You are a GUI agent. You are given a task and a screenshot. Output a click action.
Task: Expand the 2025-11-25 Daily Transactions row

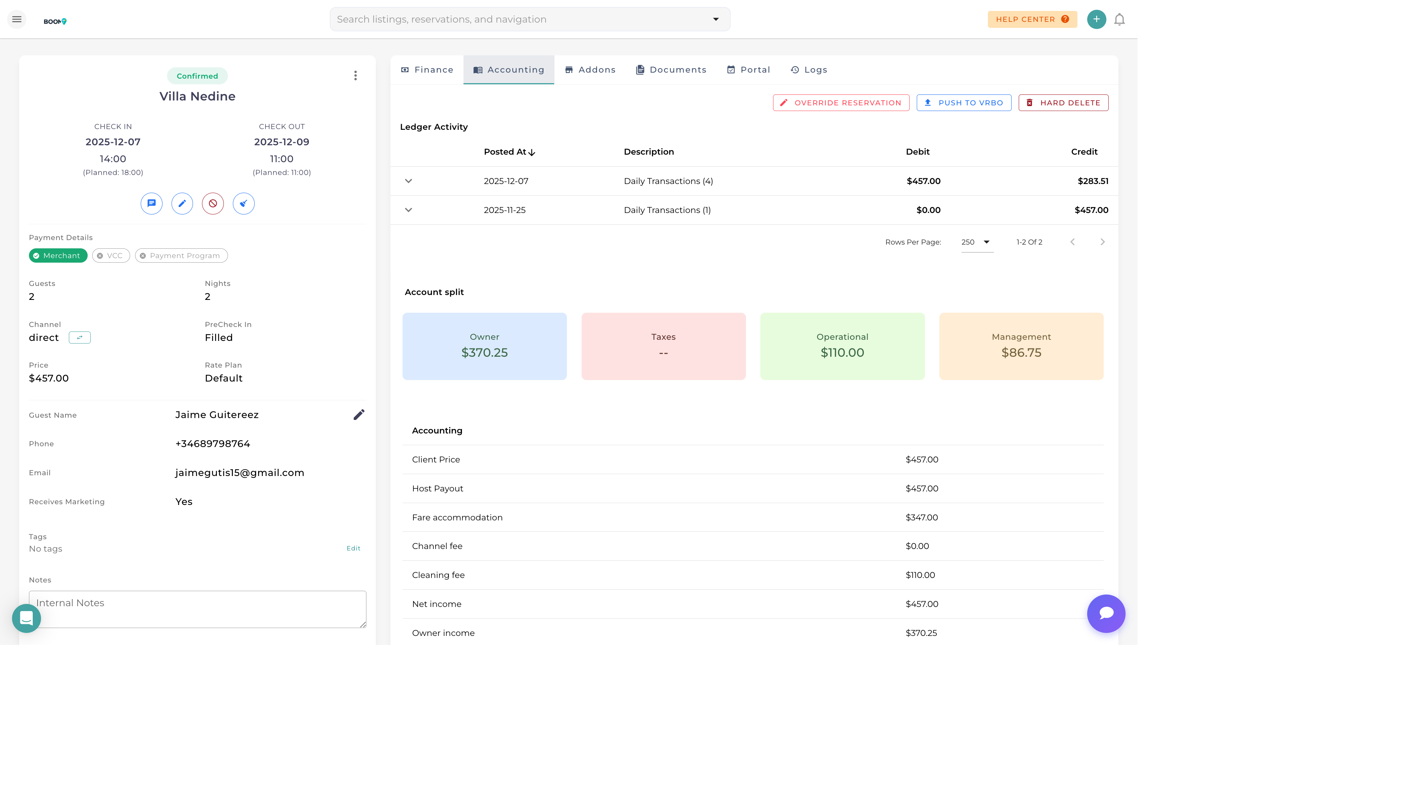[x=408, y=210]
